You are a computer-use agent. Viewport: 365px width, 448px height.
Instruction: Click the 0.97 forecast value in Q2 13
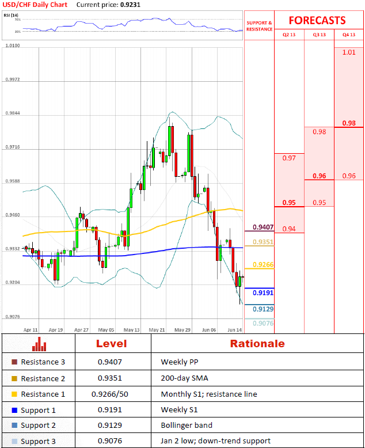(289, 158)
